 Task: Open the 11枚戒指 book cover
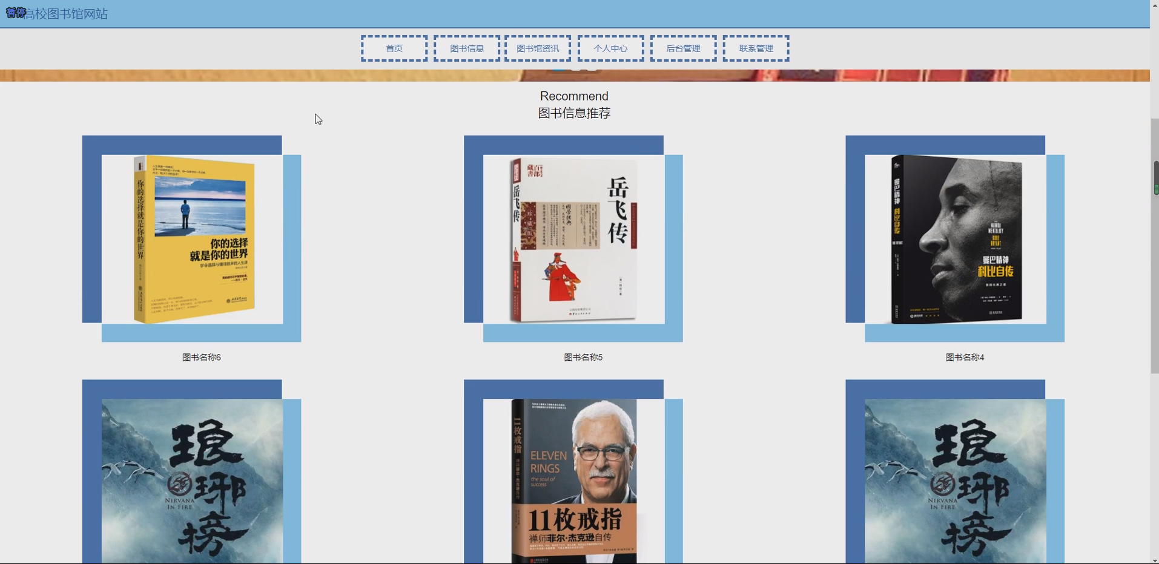coord(573,481)
